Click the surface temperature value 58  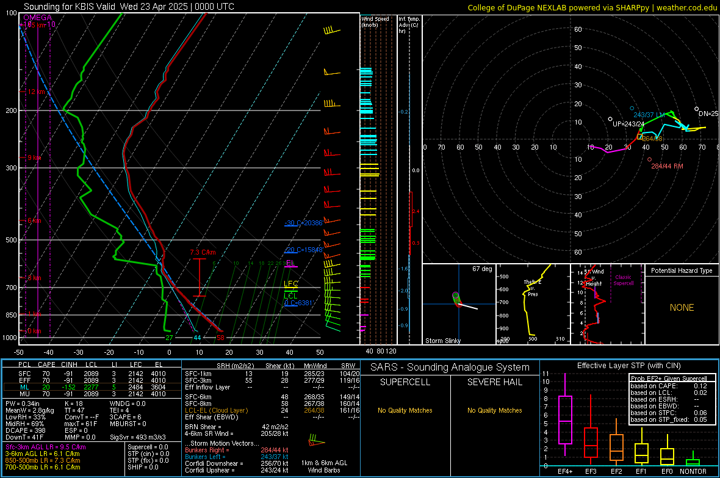point(220,338)
